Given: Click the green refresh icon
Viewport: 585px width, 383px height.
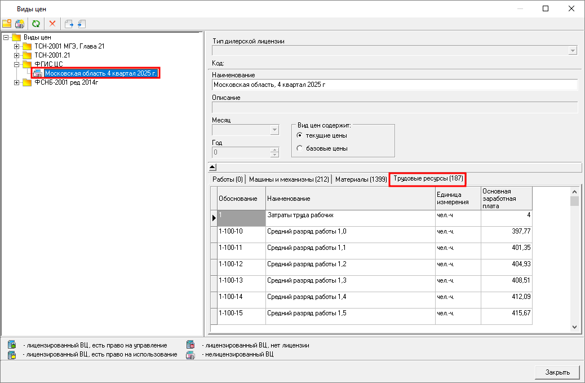Looking at the screenshot, I should click(x=36, y=24).
